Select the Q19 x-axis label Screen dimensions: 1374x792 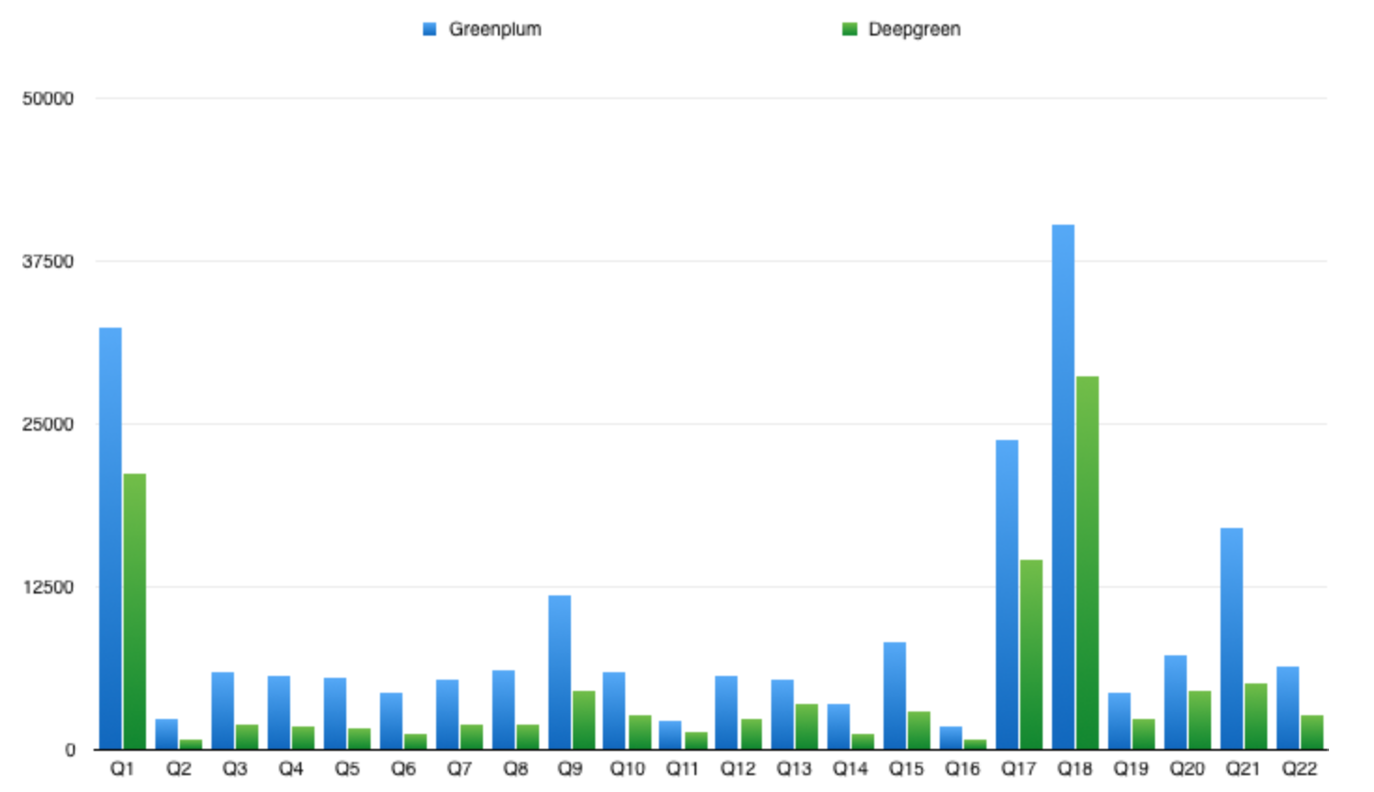(1132, 769)
